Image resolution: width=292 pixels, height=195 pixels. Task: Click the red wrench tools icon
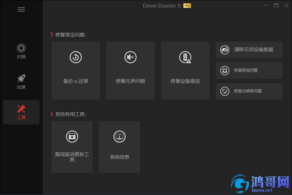[21, 109]
